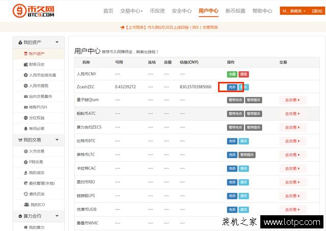Click 暂停提币 in the 量子链Qtum row
Screen dimensions: 326x231
click(x=254, y=100)
